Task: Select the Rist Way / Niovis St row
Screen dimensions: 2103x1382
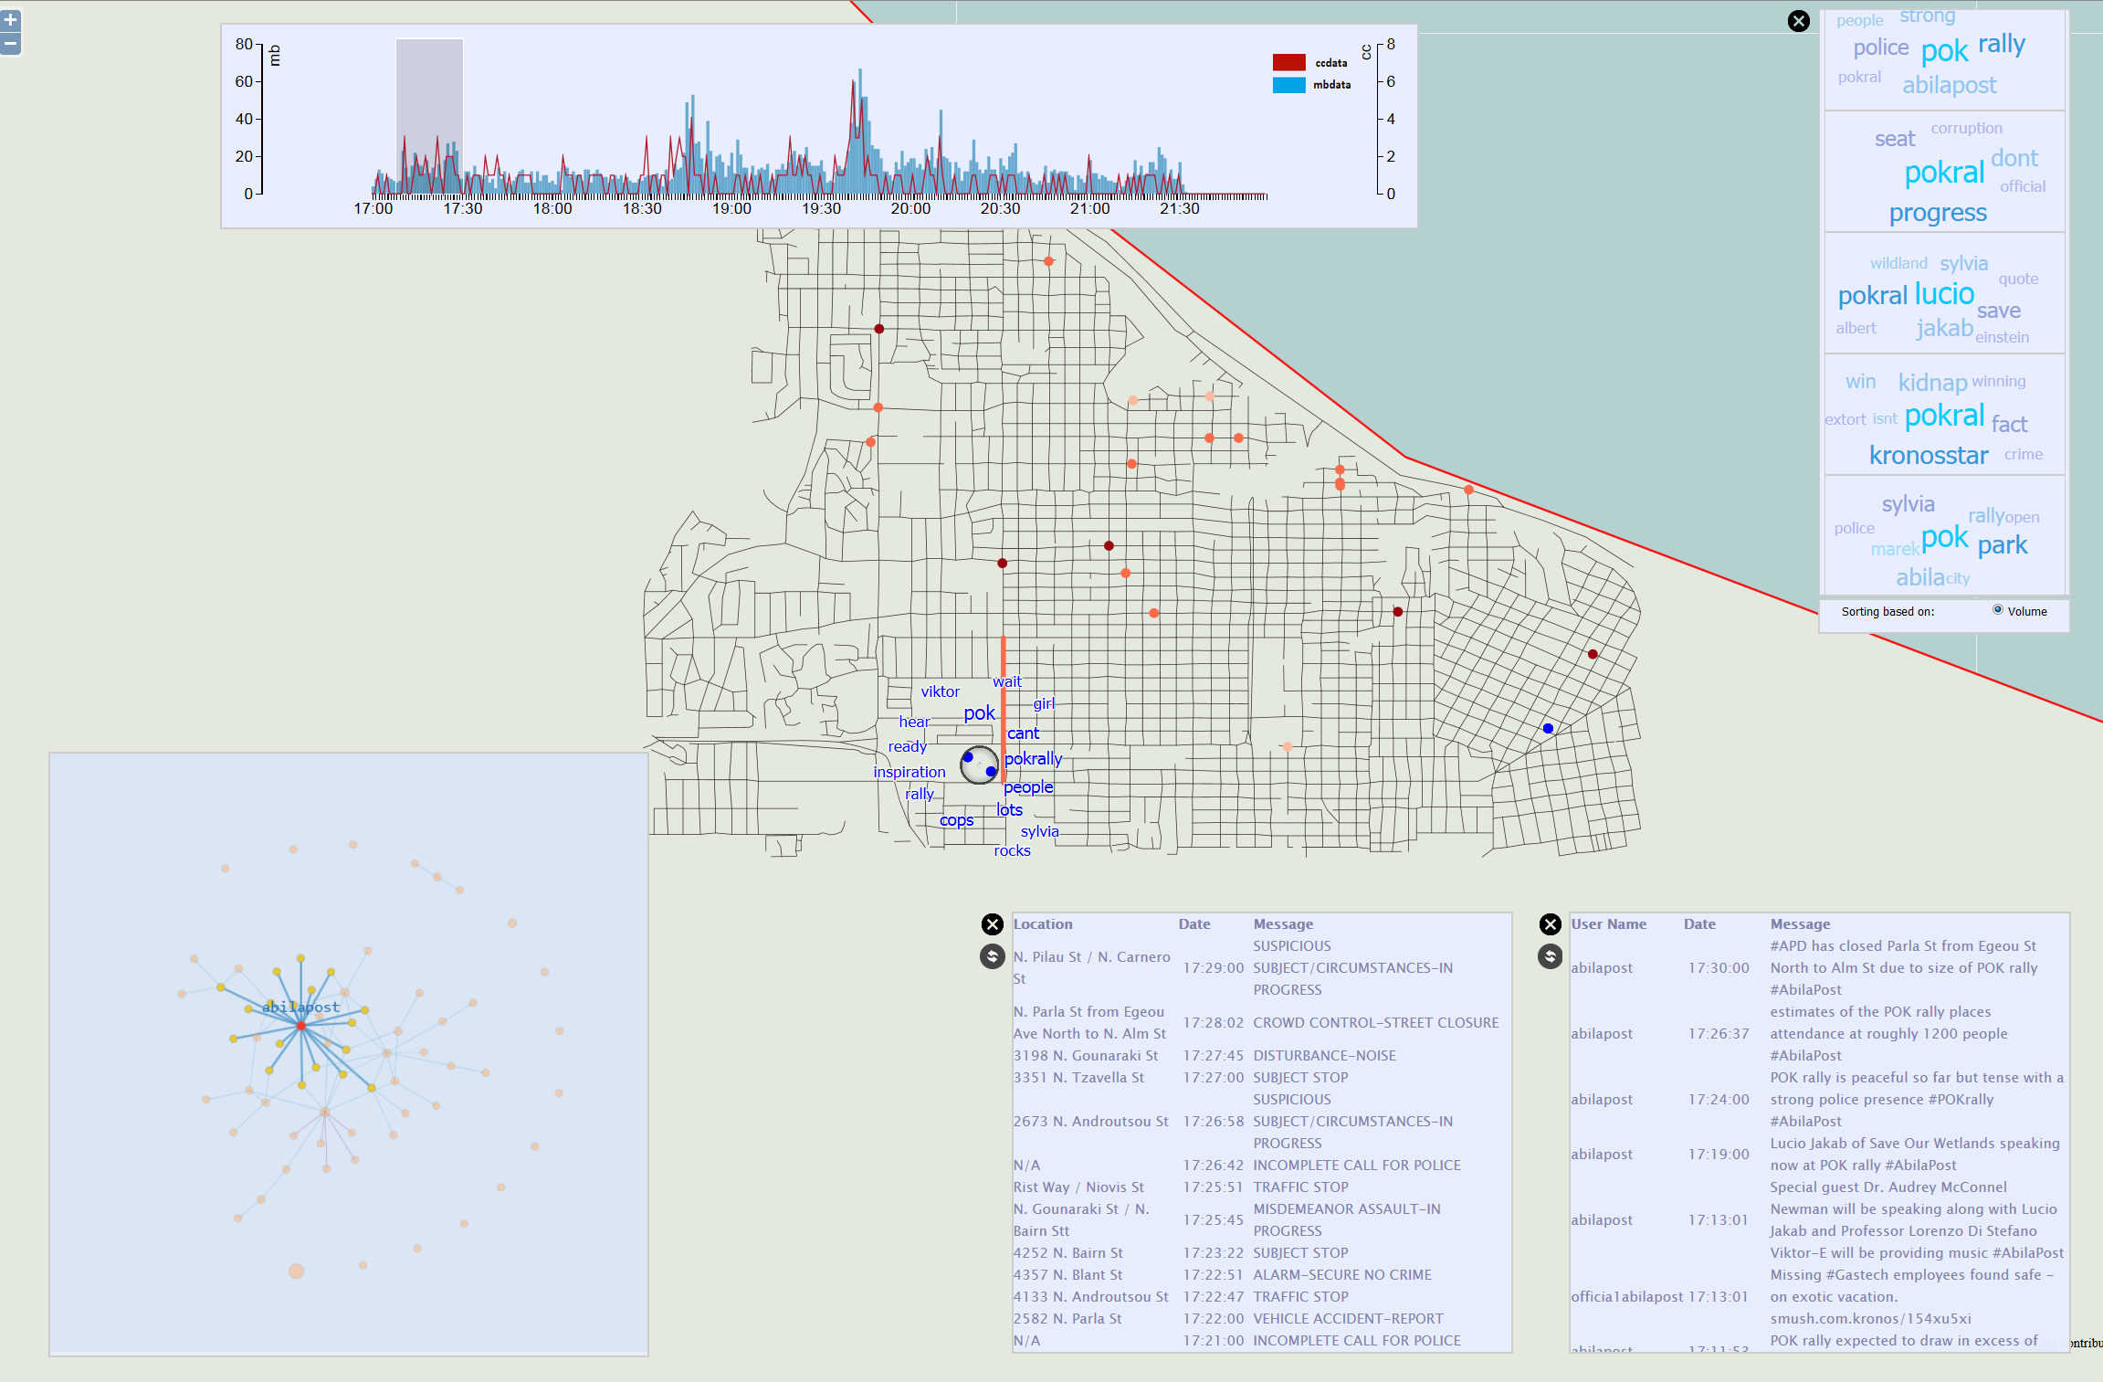Action: (x=1261, y=1187)
